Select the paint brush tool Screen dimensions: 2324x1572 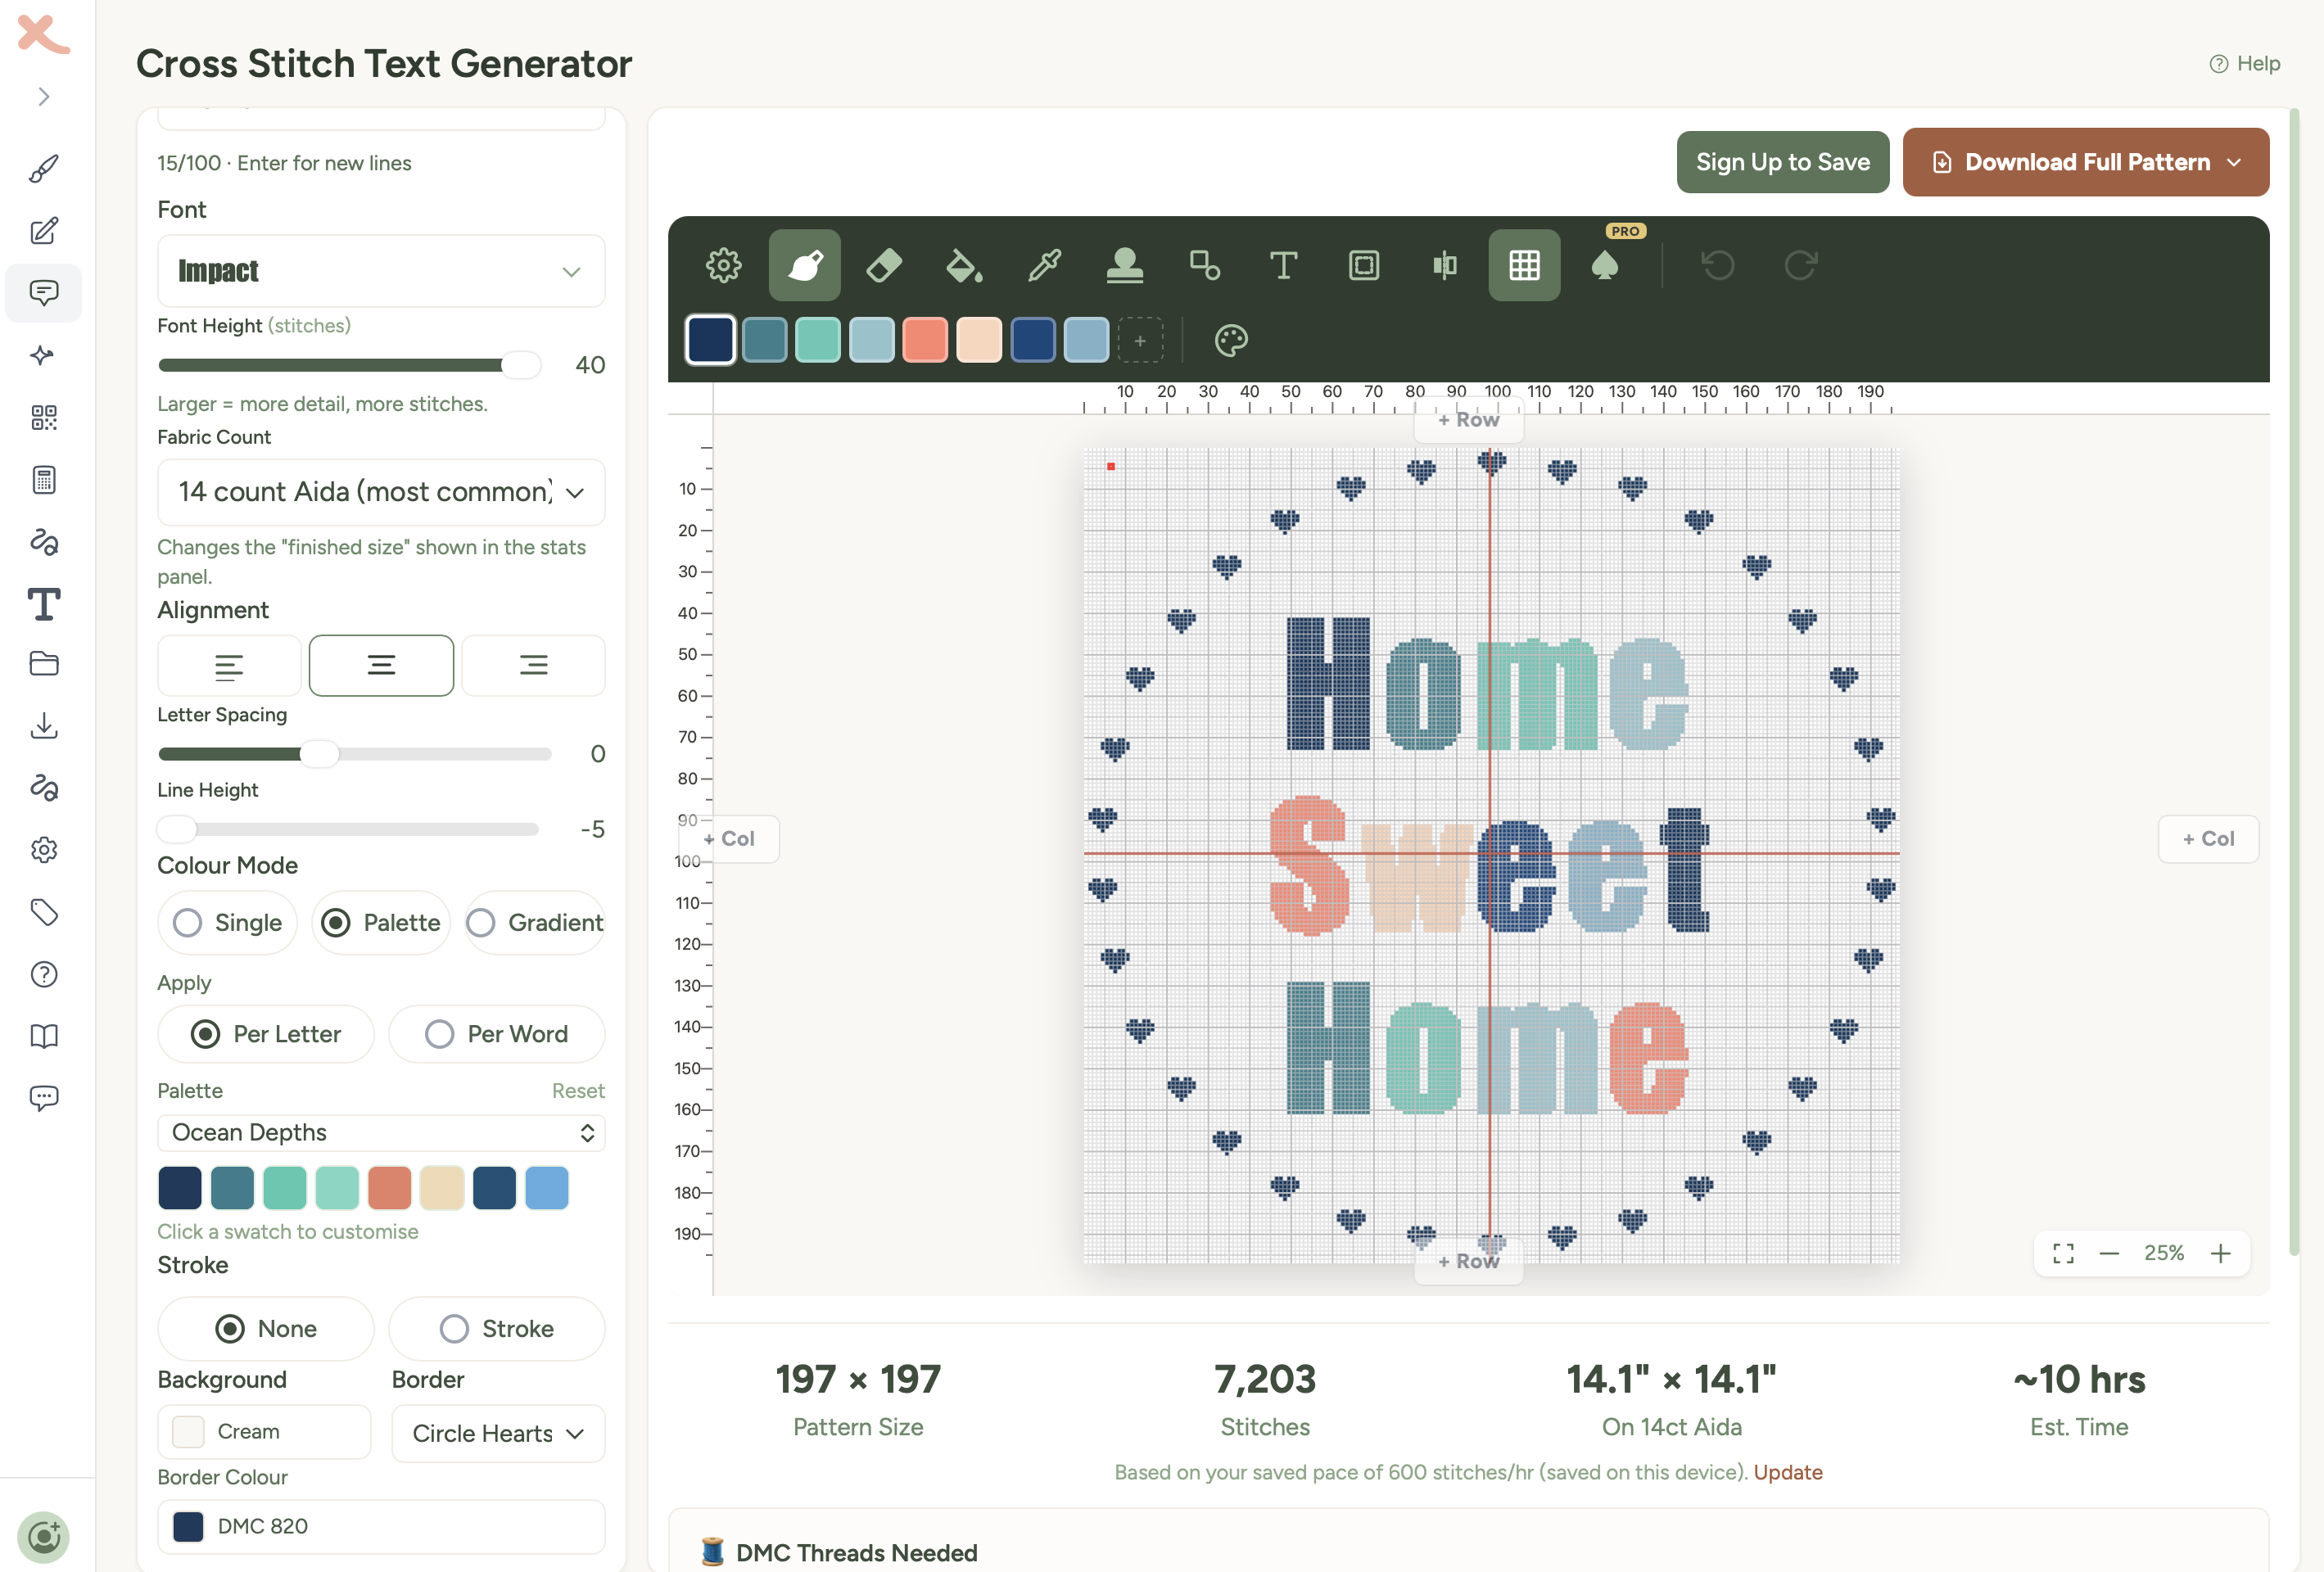point(804,265)
